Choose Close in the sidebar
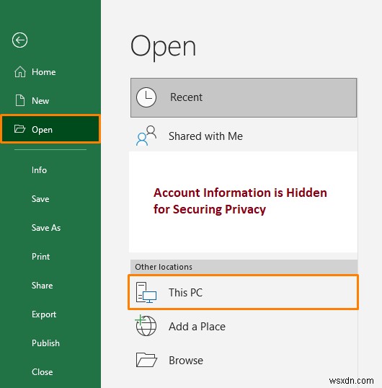The image size is (382, 388). [x=50, y=372]
